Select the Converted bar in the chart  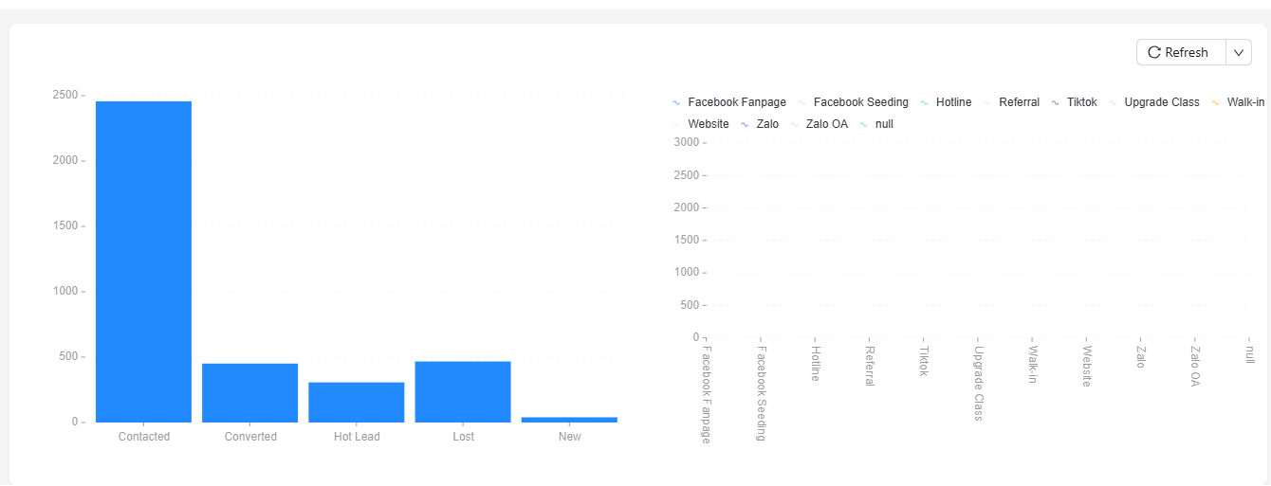point(249,392)
